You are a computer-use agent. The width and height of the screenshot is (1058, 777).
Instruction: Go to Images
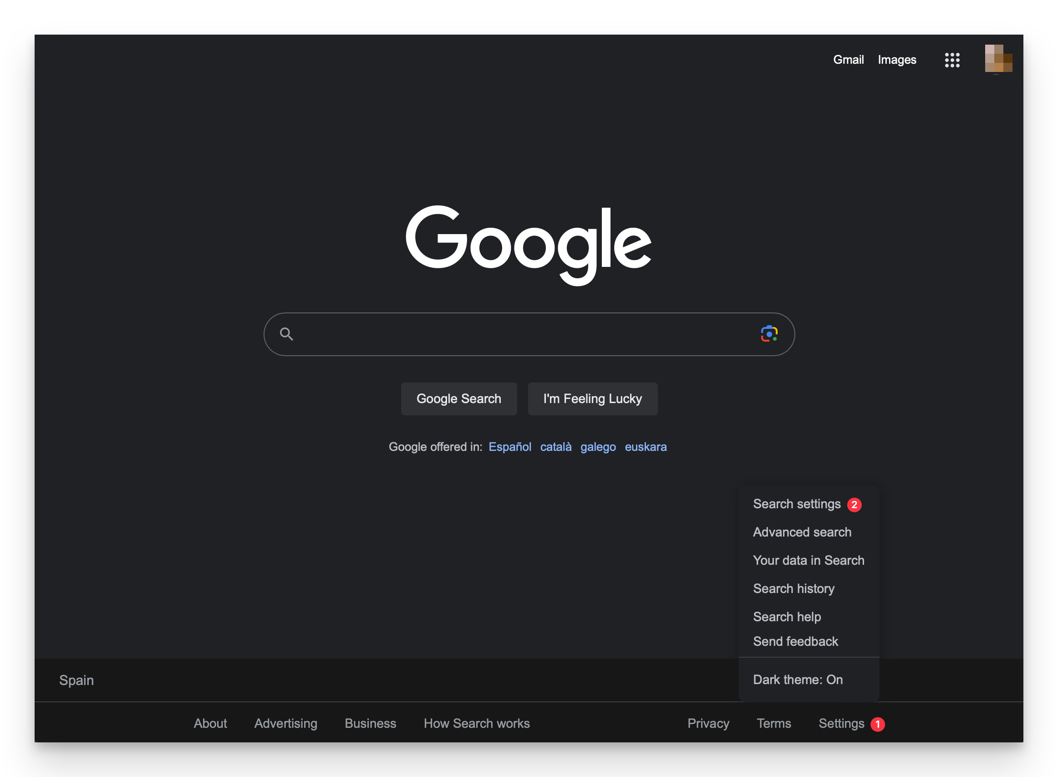[x=897, y=60]
